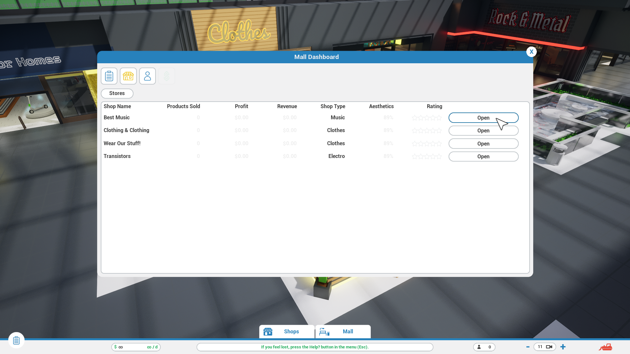The width and height of the screenshot is (630, 354).
Task: Select the yellow stores tab icon
Action: pos(128,76)
